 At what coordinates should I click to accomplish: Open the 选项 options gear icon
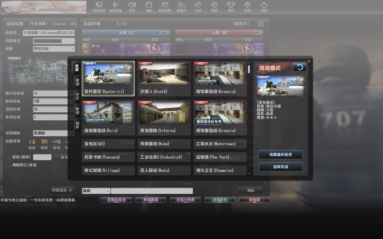247,7
